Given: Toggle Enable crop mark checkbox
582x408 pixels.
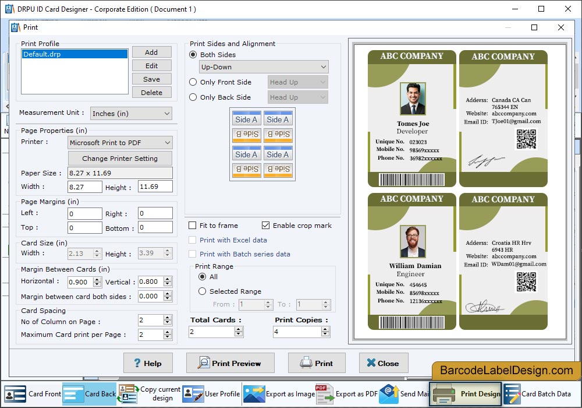Looking at the screenshot, I should point(266,226).
